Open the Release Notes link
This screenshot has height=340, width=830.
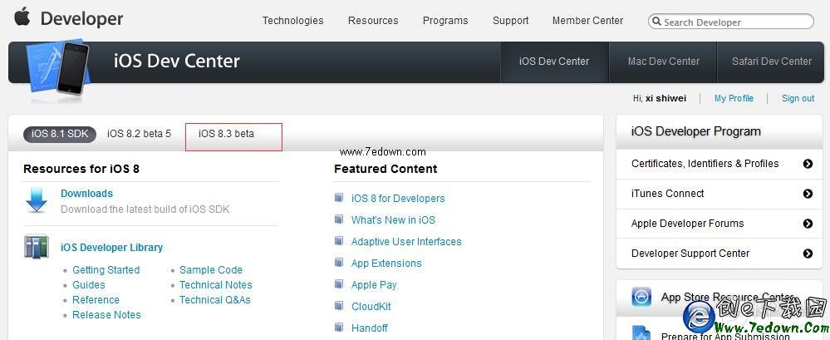[x=106, y=315]
